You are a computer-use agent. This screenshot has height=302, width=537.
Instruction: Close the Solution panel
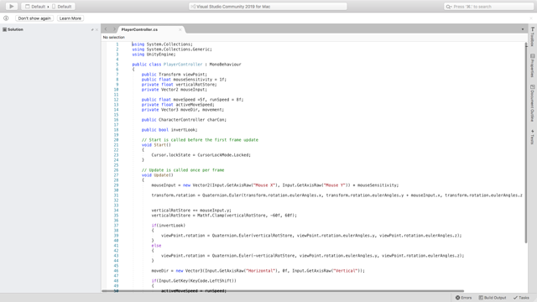tap(97, 30)
